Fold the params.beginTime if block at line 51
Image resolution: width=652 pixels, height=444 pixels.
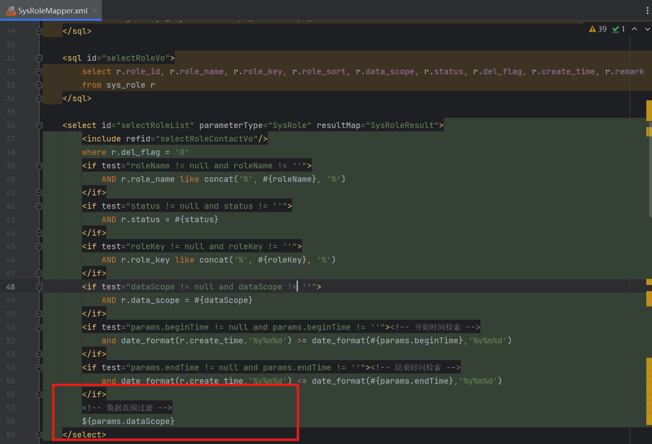click(x=39, y=327)
